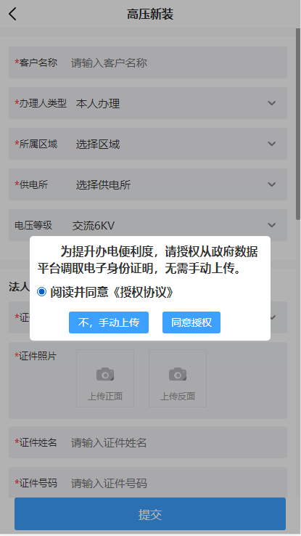The image size is (301, 536).
Task: Select the 上传正面 upload box
Action: [x=105, y=378]
